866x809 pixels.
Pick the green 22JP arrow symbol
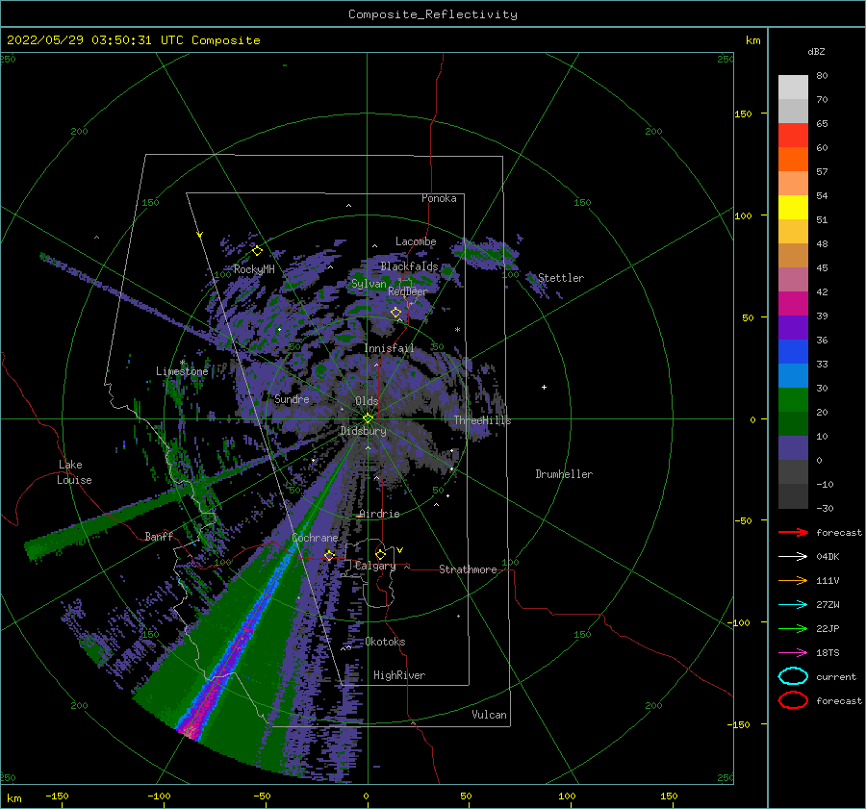coord(793,628)
